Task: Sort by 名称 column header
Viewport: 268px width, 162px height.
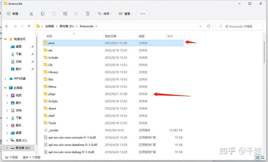Action: tap(49, 36)
